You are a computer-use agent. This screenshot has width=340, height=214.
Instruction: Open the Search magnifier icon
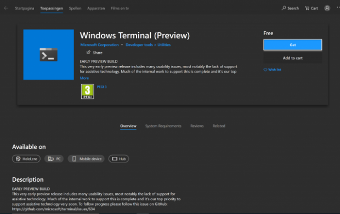coord(284,8)
